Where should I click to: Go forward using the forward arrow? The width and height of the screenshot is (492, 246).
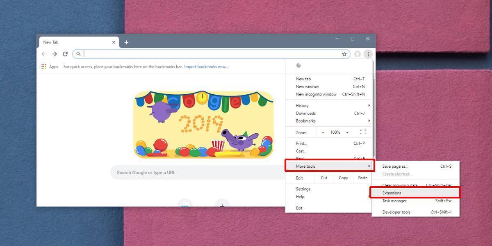[x=54, y=54]
